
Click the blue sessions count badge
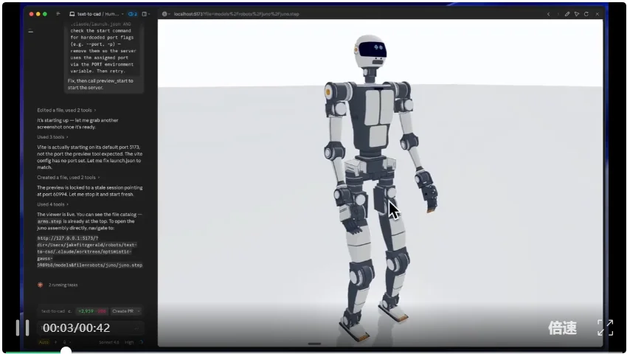click(x=132, y=14)
